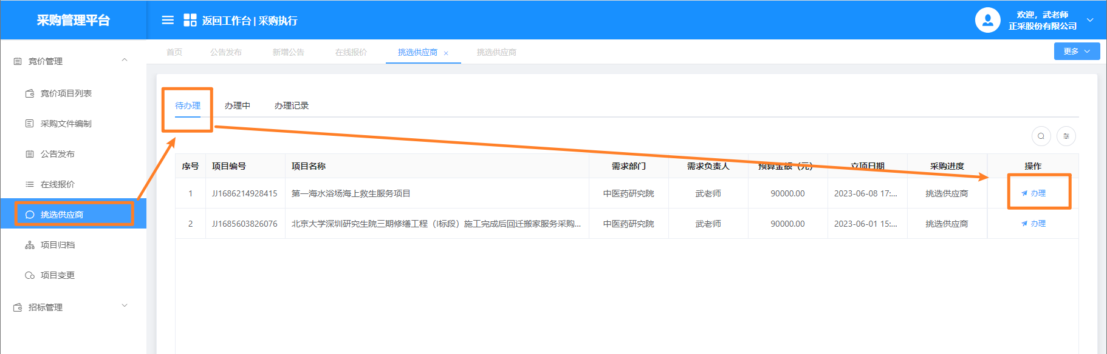1107x354 pixels.
Task: Open the 在线报价 sidebar item
Action: tap(58, 184)
